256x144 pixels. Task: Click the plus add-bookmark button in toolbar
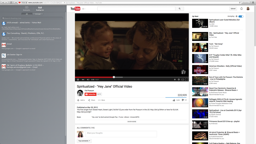16,2
